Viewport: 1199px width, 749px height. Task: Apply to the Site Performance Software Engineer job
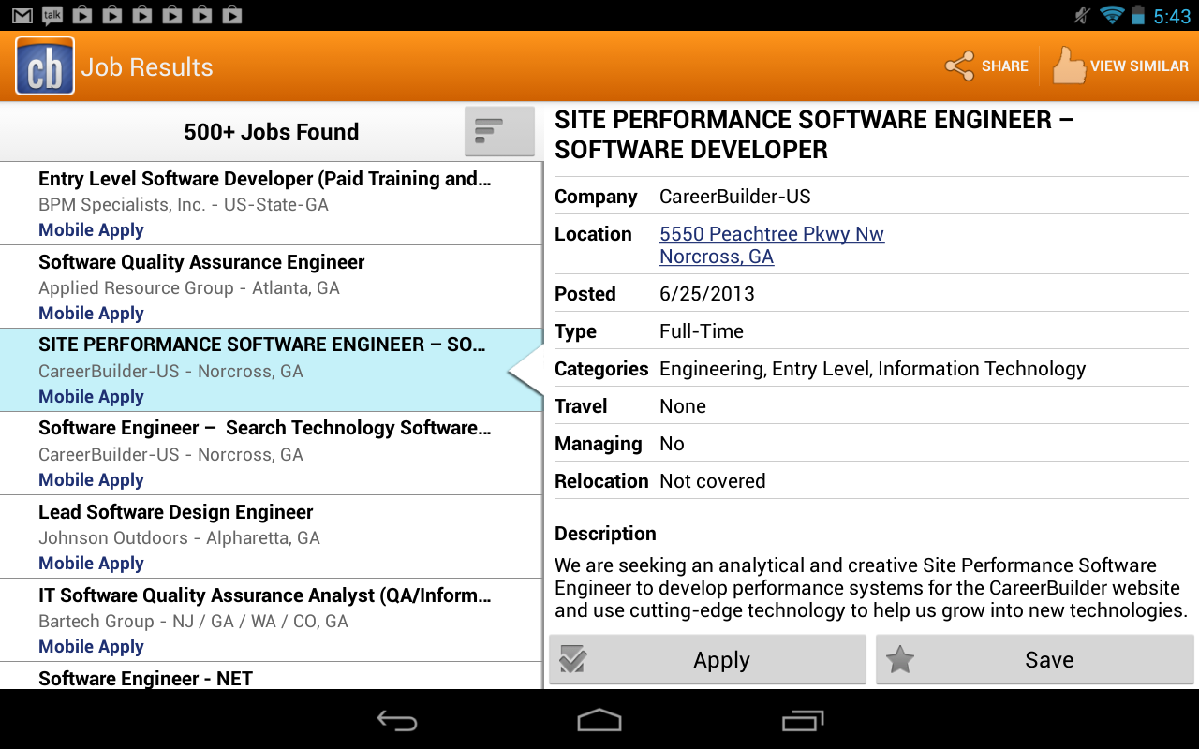coord(707,660)
